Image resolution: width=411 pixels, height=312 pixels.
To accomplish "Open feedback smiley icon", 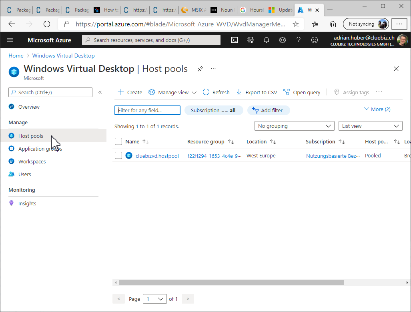I will click(x=314, y=40).
